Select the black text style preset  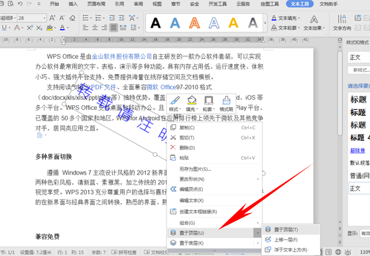coord(156,23)
